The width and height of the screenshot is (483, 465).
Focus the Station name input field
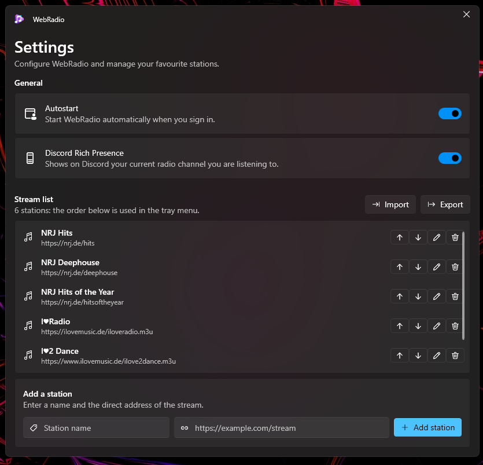96,428
